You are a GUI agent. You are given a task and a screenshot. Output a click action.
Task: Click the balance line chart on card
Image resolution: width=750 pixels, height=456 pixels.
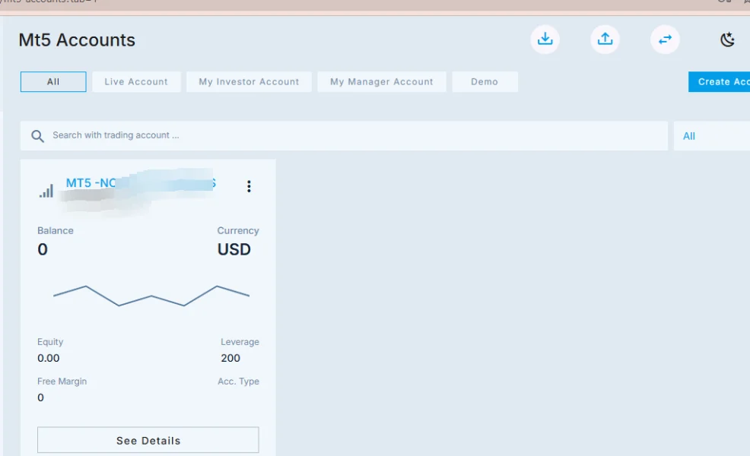point(151,296)
